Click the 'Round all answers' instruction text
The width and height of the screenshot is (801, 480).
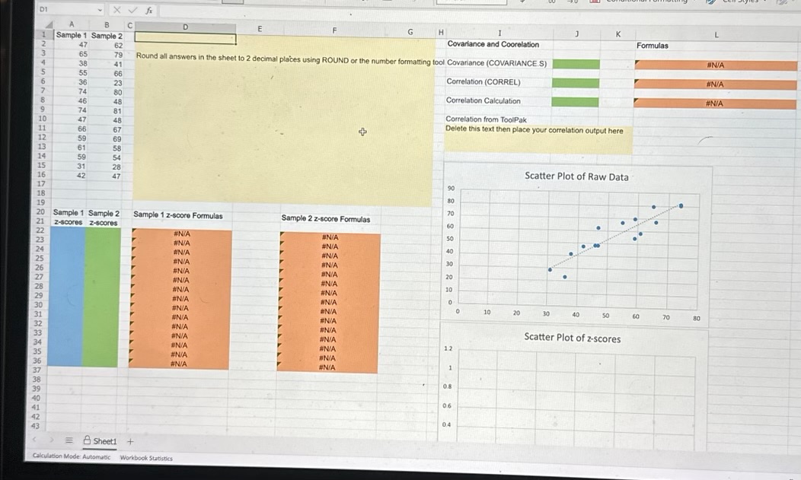(290, 59)
